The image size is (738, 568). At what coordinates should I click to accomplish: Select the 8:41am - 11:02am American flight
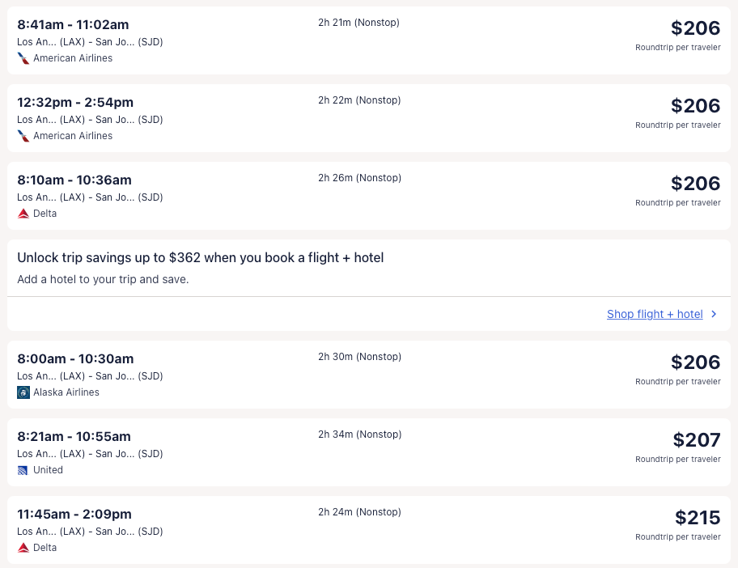click(73, 25)
